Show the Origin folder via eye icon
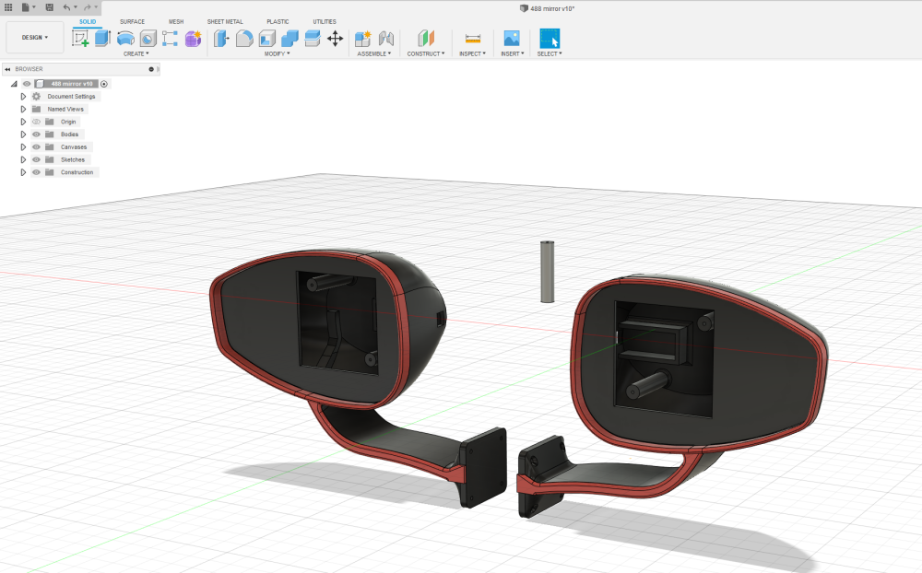922x573 pixels. [x=37, y=122]
